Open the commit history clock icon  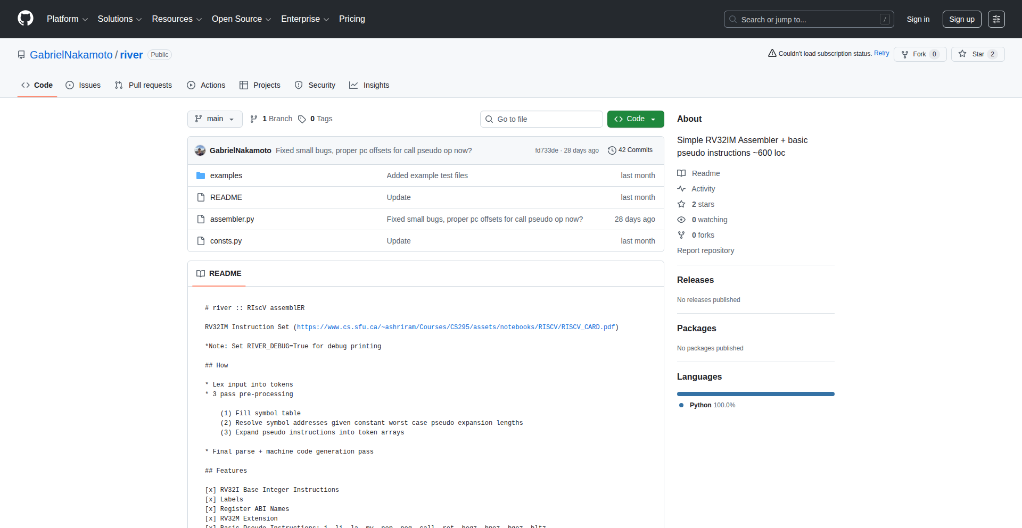(x=612, y=150)
